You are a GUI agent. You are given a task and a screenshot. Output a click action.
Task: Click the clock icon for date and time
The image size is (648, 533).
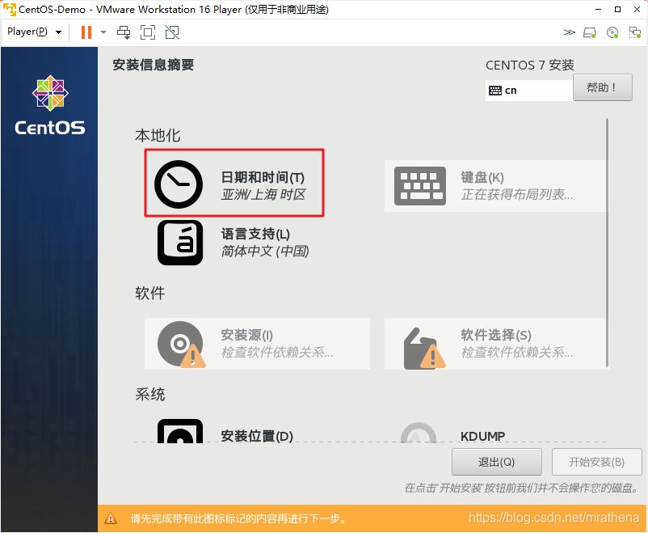[179, 184]
